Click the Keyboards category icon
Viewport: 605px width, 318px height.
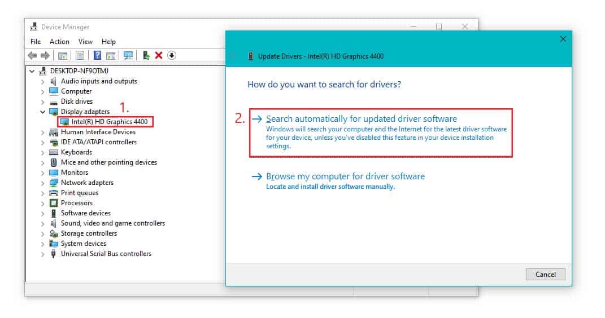point(54,152)
